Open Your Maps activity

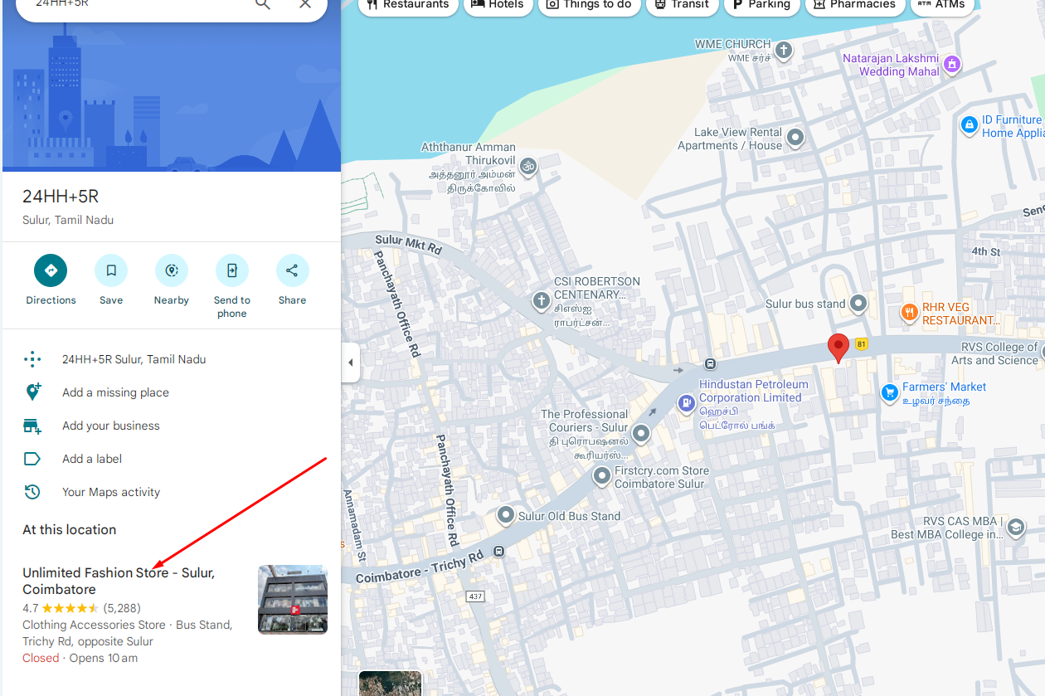click(172, 492)
